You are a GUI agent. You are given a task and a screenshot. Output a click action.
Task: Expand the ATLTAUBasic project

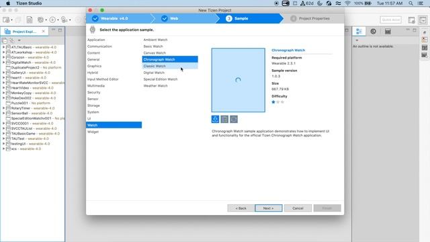coord(3,47)
